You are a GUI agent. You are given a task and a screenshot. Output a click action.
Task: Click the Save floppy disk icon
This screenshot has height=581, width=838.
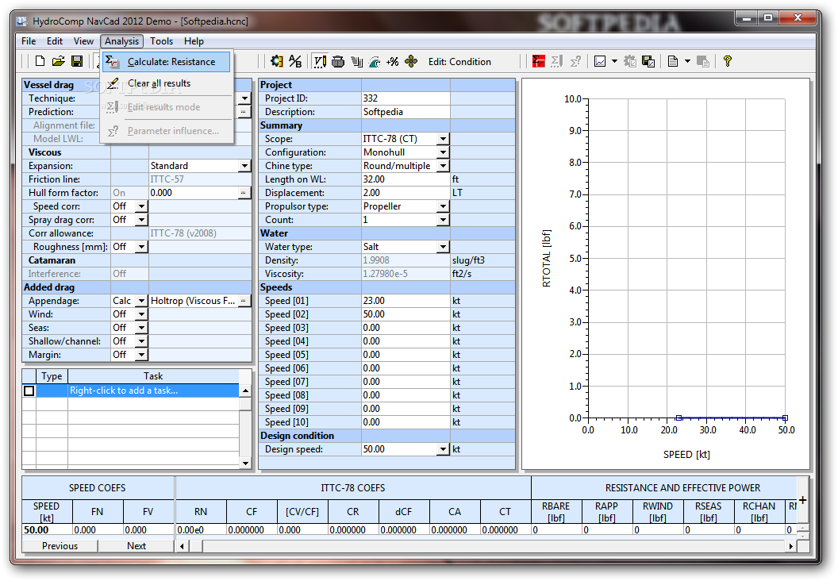click(x=77, y=61)
